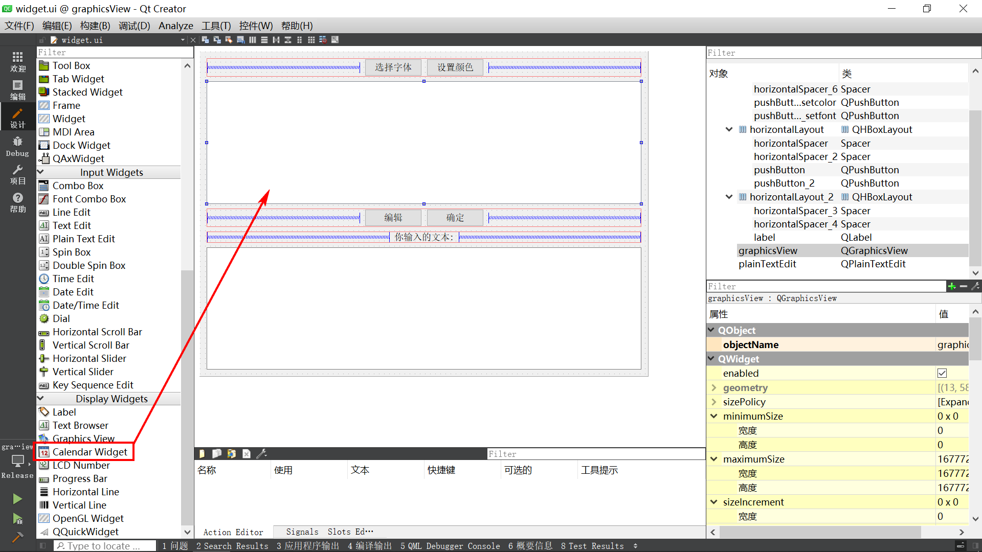Toggle the enabled property checkbox
982x552 pixels.
pyautogui.click(x=942, y=373)
